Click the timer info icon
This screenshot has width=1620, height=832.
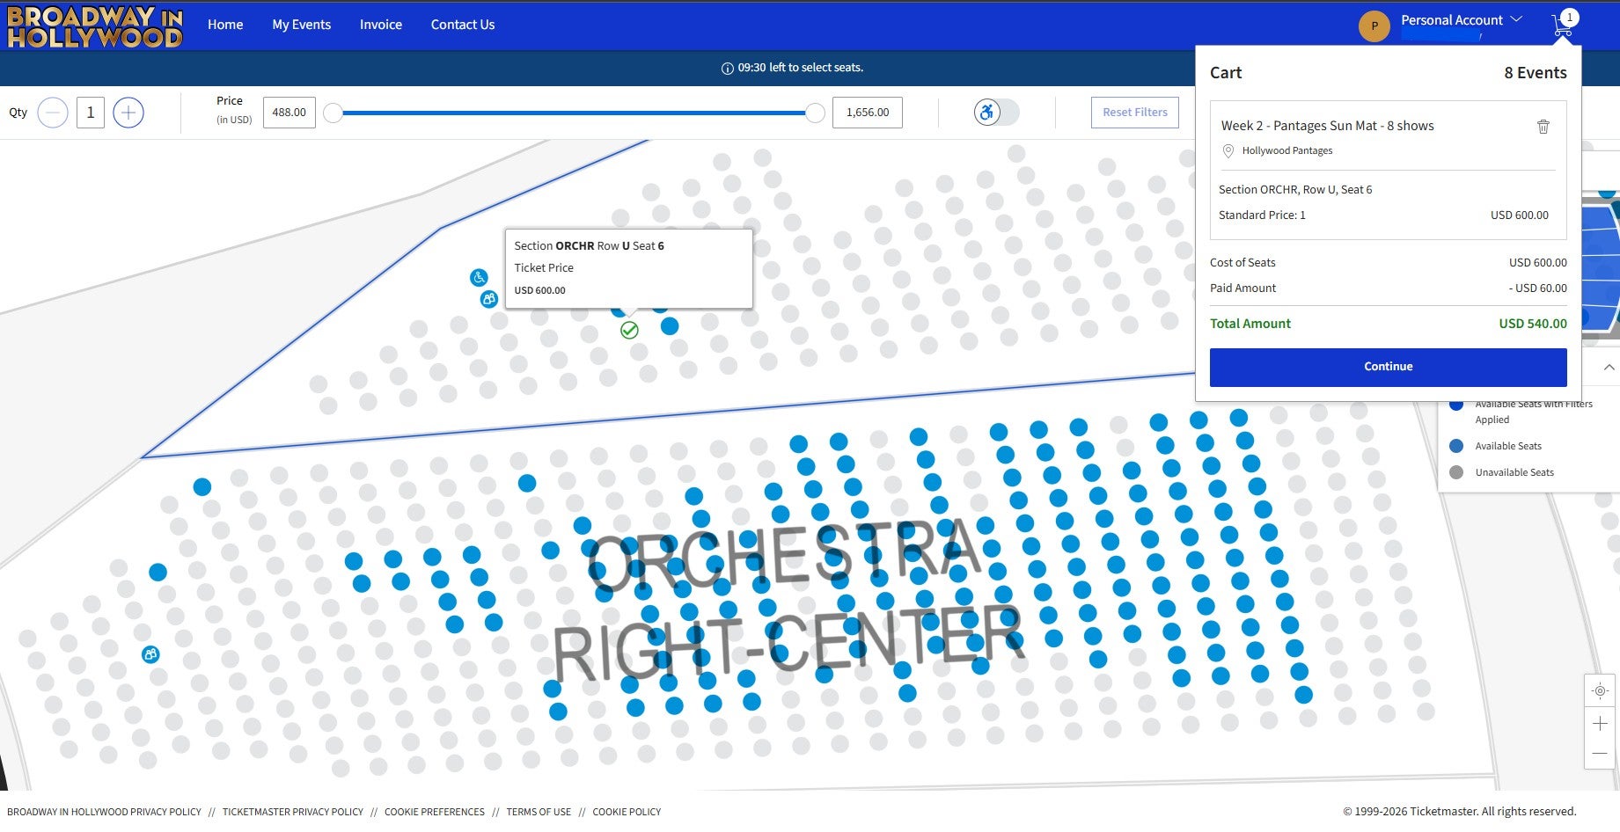click(728, 69)
